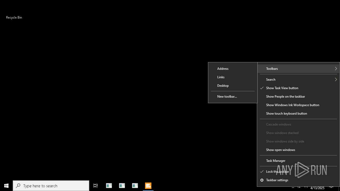Select Address in Toolbars submenu
Image resolution: width=340 pixels, height=191 pixels.
(x=233, y=69)
